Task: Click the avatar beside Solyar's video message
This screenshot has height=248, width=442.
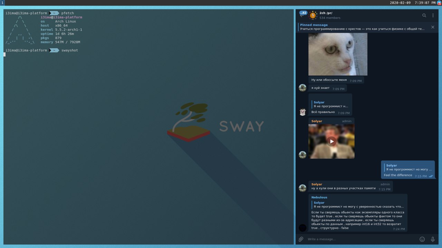Action: 302,155
